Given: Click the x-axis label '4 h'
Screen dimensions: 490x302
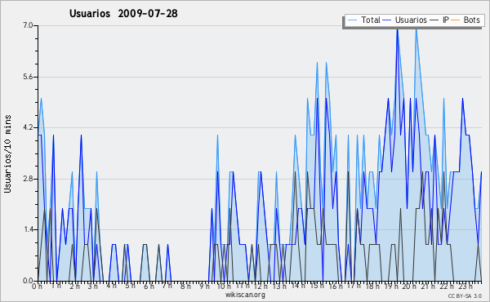Looking at the screenshot, I should tap(111, 286).
